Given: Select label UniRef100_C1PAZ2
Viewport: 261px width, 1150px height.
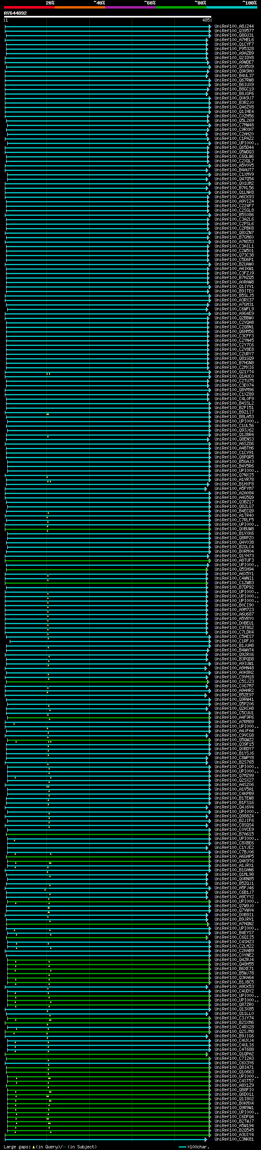Looking at the screenshot, I should [234, 138].
